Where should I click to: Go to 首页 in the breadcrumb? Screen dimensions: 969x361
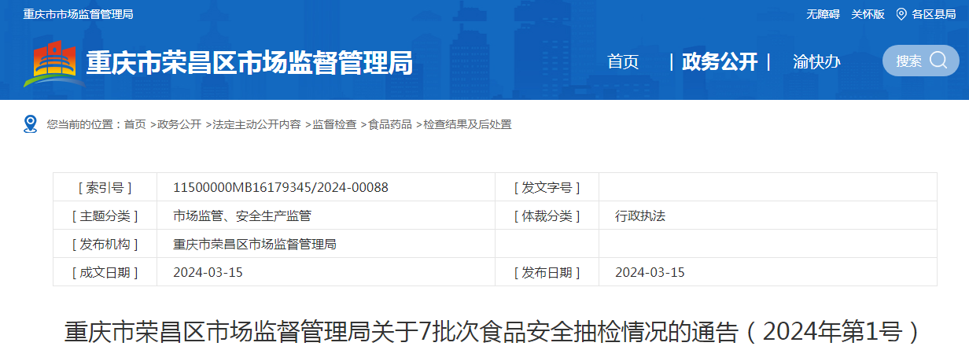(x=134, y=124)
